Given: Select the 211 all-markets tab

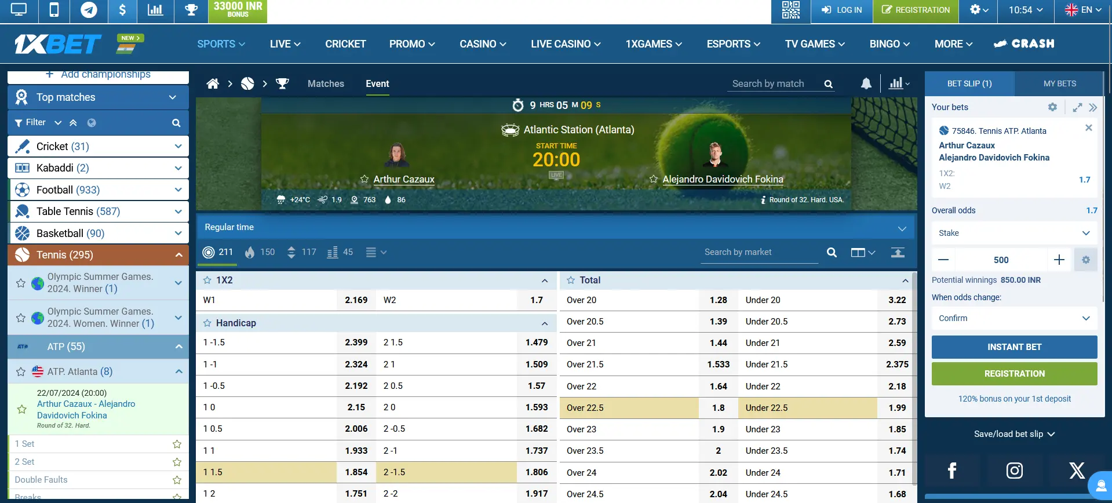Looking at the screenshot, I should coord(218,252).
